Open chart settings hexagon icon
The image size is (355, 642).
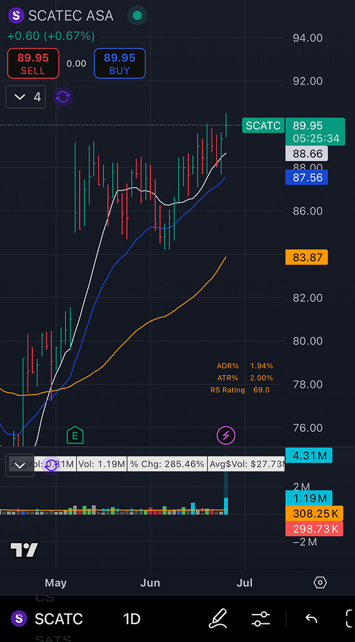(x=320, y=583)
